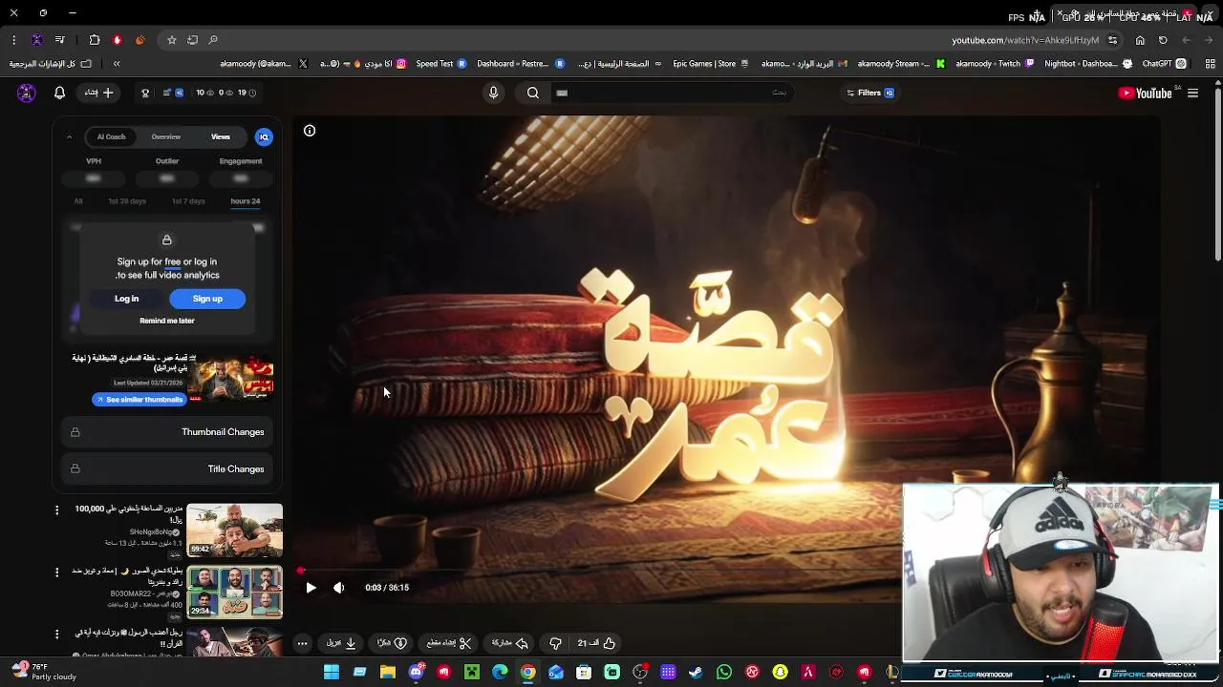This screenshot has width=1223, height=687.
Task: Click the Log in button
Action: point(126,299)
